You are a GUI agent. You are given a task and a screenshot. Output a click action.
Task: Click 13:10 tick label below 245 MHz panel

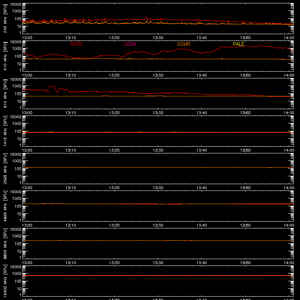(x=70, y=38)
